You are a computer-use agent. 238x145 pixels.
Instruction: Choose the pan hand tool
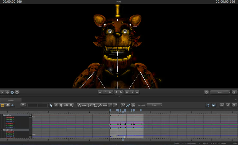(61, 105)
